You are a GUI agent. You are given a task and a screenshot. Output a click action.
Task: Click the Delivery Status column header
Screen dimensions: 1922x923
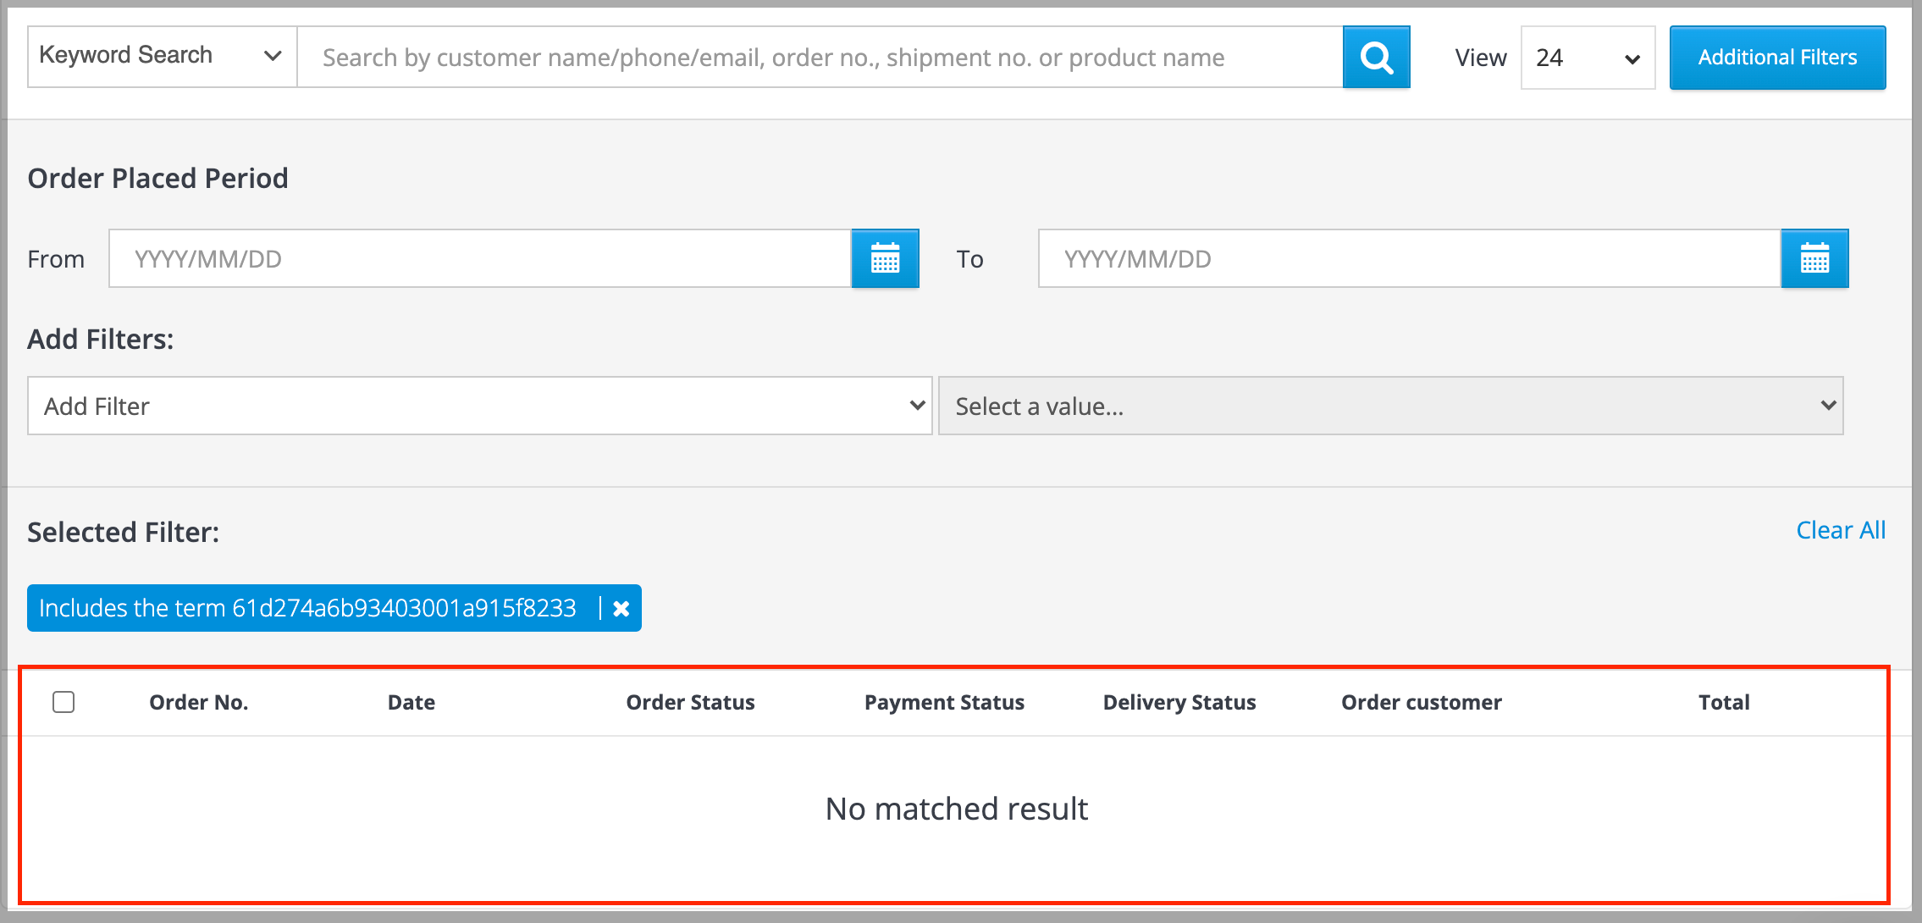pyautogui.click(x=1179, y=702)
